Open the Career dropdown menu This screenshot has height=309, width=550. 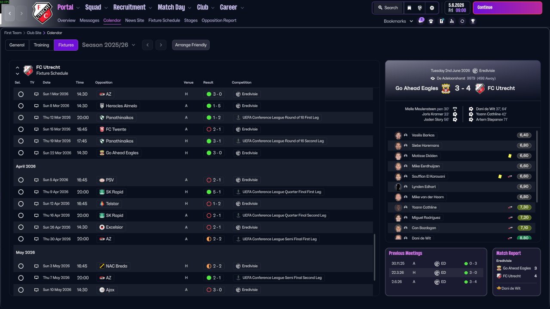coord(232,7)
